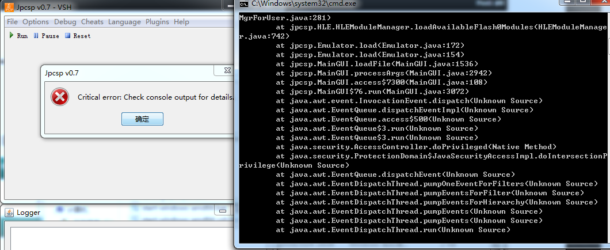Viewport: 610px width, 250px height.
Task: Click the Emulator.java:172 stack trace line
Action: click(x=370, y=46)
